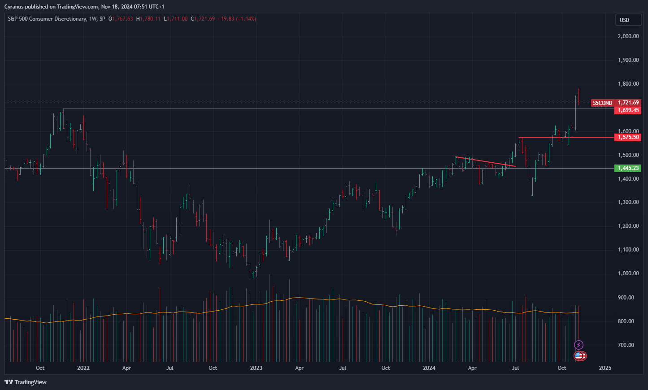This screenshot has width=648, height=390.
Task: Click the 1,800.00 price axis label
Action: click(x=628, y=84)
